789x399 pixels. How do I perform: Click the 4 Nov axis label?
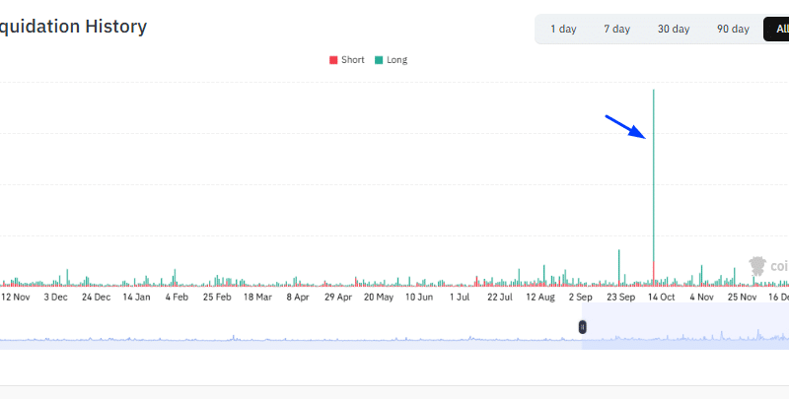click(x=701, y=297)
